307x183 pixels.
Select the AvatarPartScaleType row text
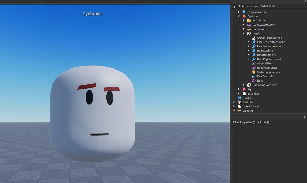coord(269,38)
